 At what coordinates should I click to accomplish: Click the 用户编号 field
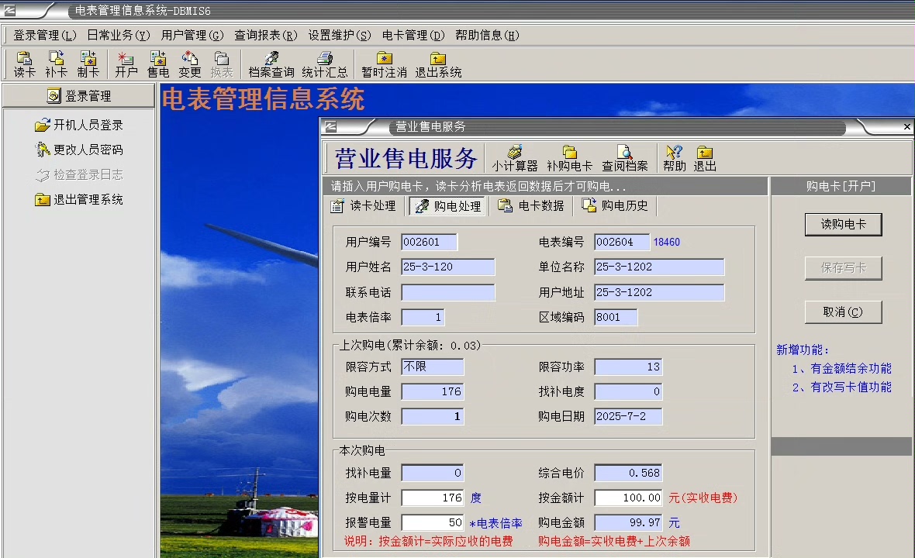point(429,242)
